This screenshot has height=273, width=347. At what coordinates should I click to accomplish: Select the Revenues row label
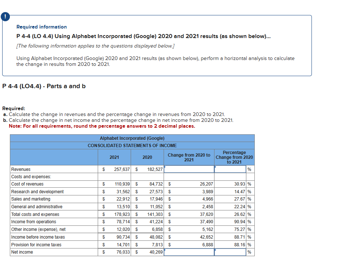click(x=21, y=169)
